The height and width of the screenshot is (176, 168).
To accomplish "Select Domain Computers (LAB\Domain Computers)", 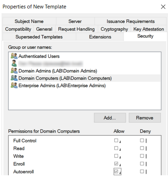I will 65,78.
